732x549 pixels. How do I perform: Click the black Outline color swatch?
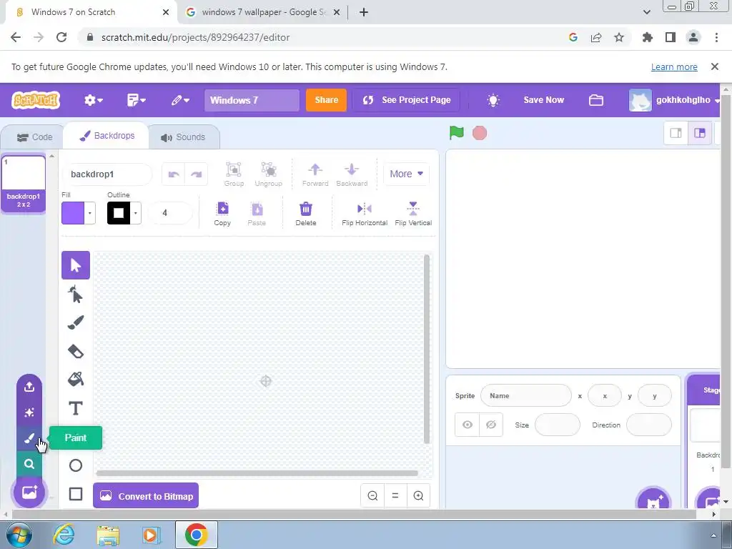point(119,213)
